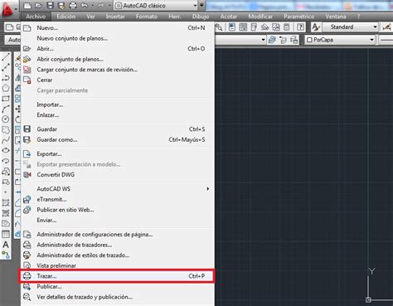Select the Spline tool
393x306 pixels.
pyautogui.click(x=6, y=140)
